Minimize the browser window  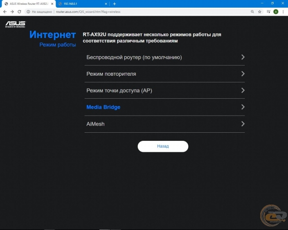point(262,3)
